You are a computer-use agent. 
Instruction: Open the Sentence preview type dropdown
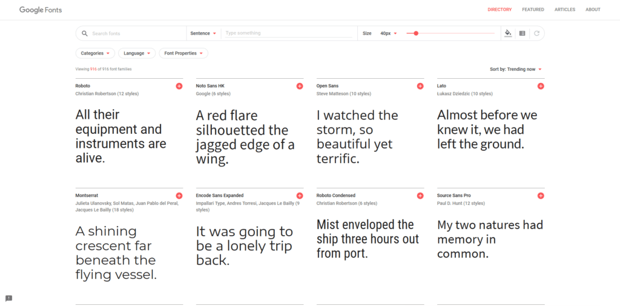(203, 34)
